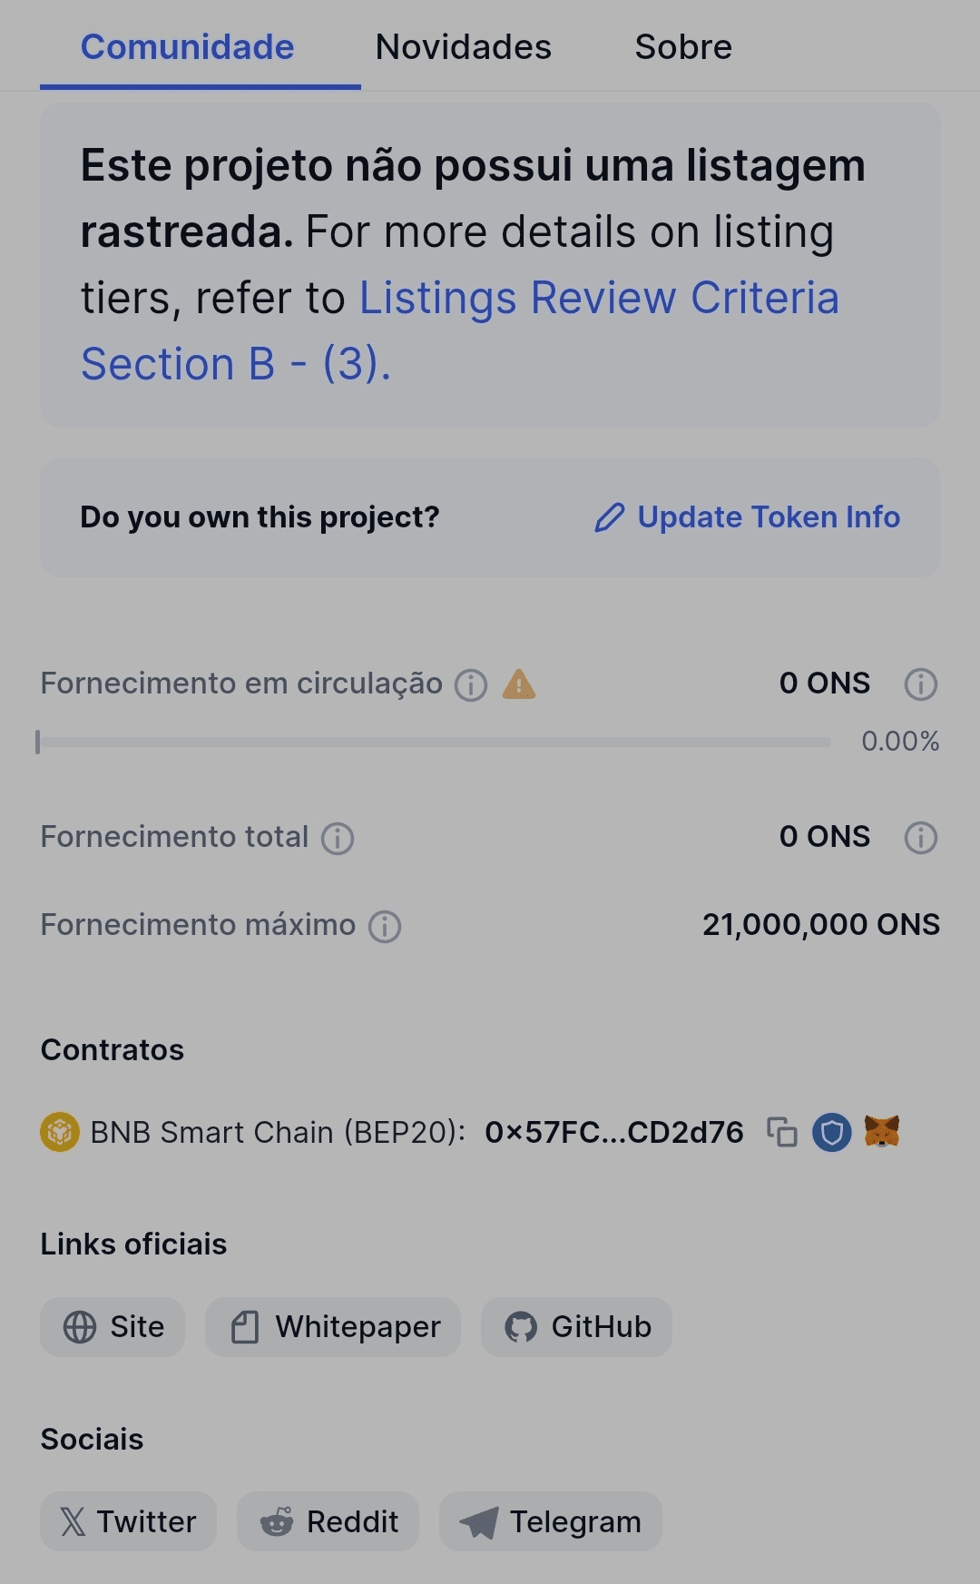Open the official Site link
Image resolution: width=980 pixels, height=1584 pixels.
[113, 1327]
